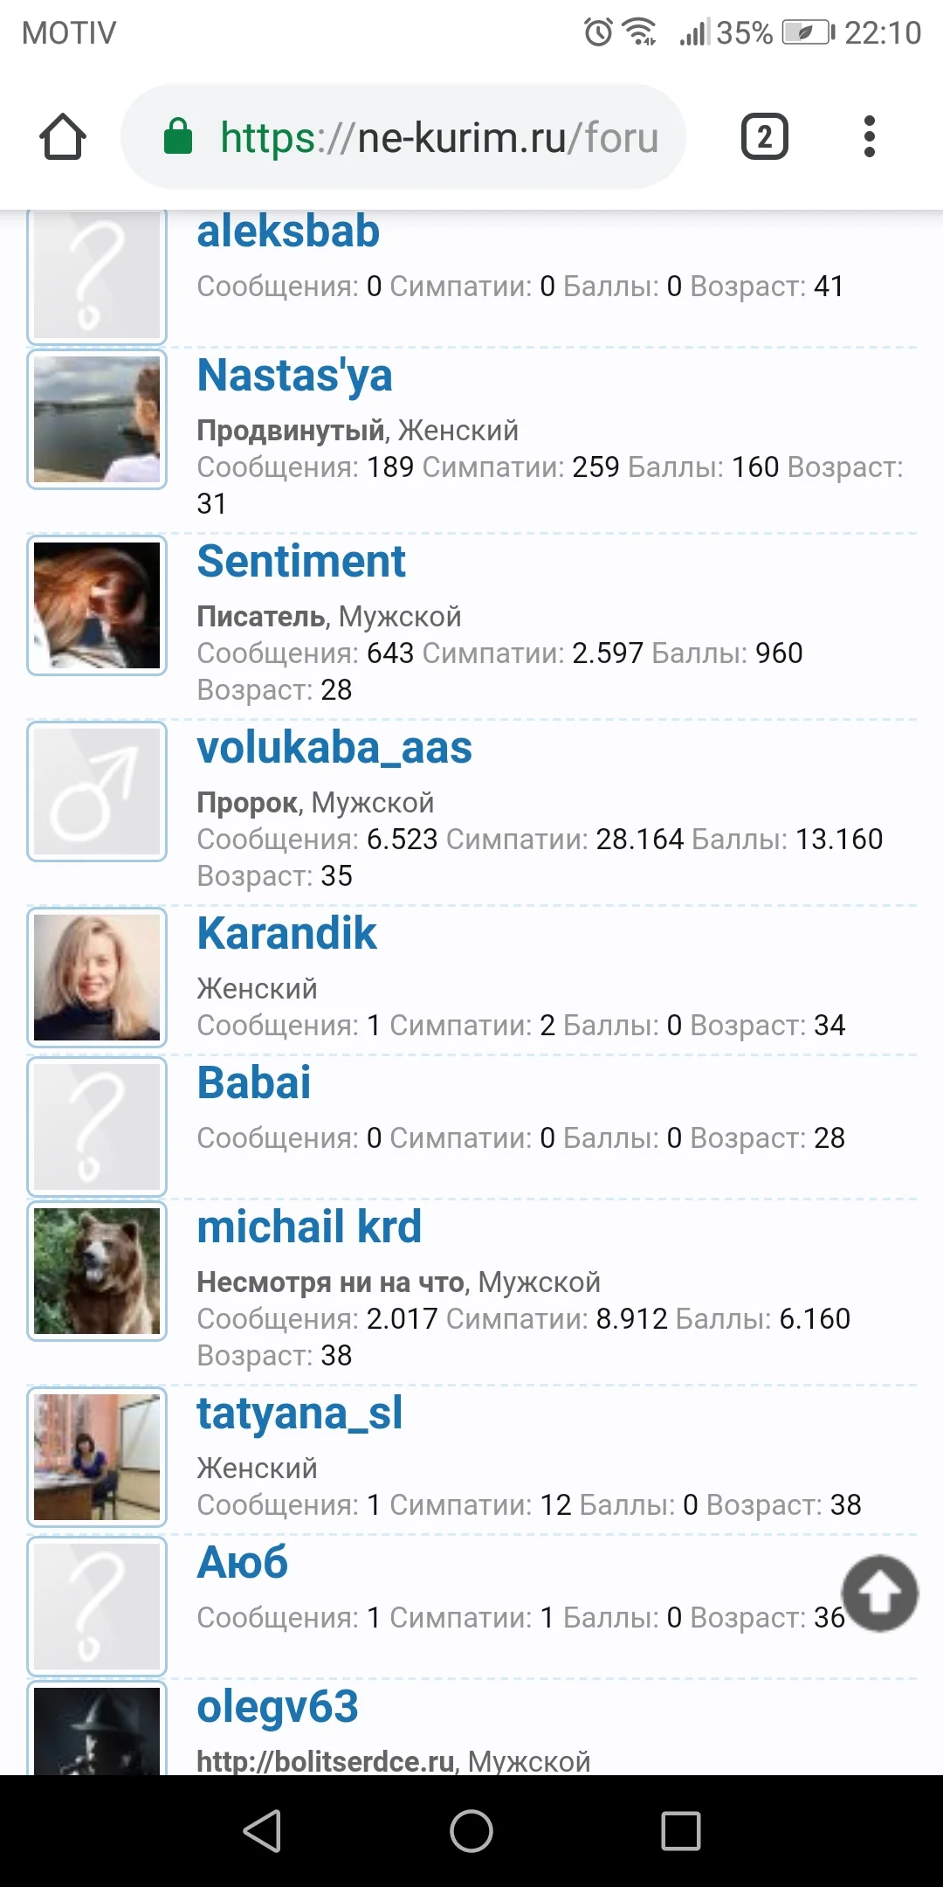Tap the ne-kurim.ru address bar
The height and width of the screenshot is (1887, 943).
point(437,137)
